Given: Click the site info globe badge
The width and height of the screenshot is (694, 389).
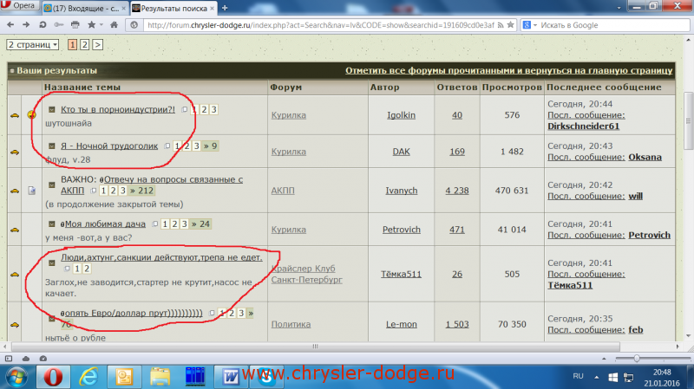Looking at the screenshot, I should point(134,25).
